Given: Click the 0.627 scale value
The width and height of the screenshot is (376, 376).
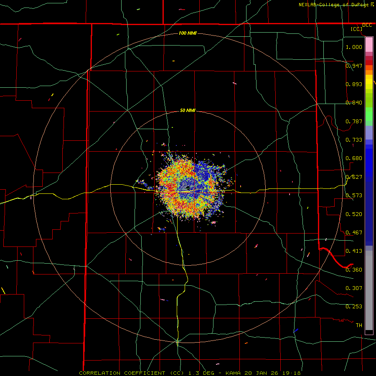Looking at the screenshot, I should [354, 177].
